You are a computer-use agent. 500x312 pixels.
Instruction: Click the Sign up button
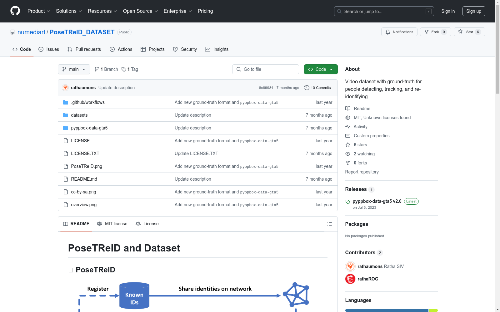click(474, 11)
